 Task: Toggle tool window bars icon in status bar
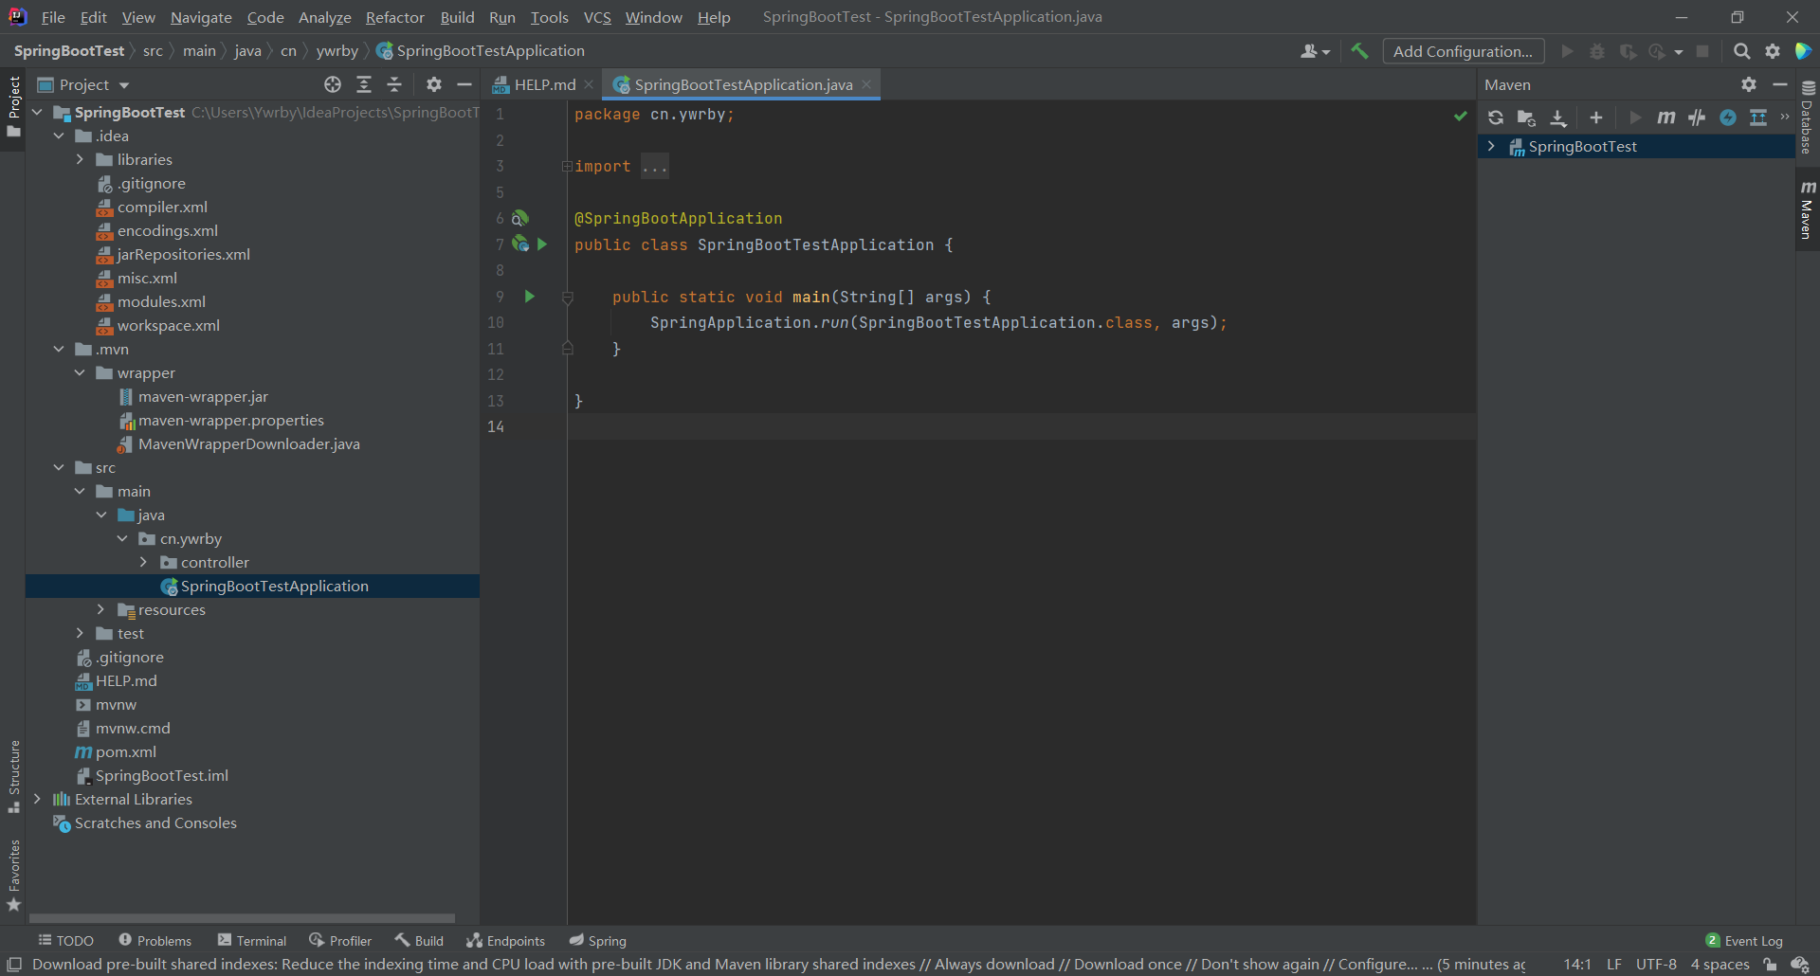(x=13, y=965)
